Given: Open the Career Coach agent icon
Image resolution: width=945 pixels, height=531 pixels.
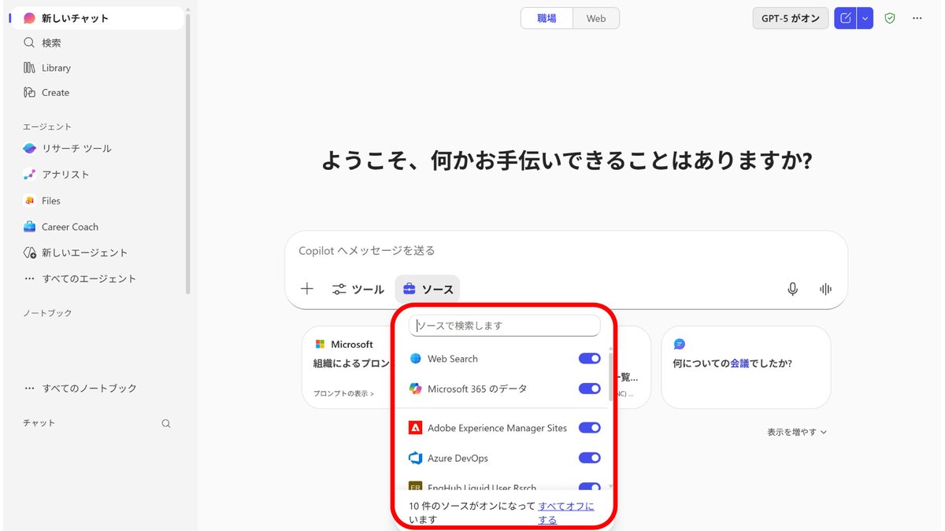Looking at the screenshot, I should tap(29, 227).
